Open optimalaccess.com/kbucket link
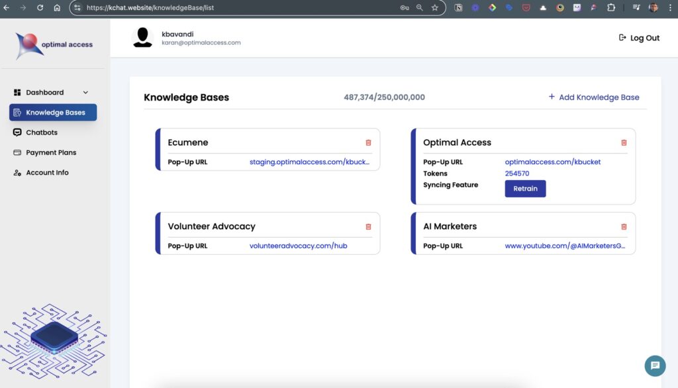The image size is (678, 388). (x=553, y=162)
